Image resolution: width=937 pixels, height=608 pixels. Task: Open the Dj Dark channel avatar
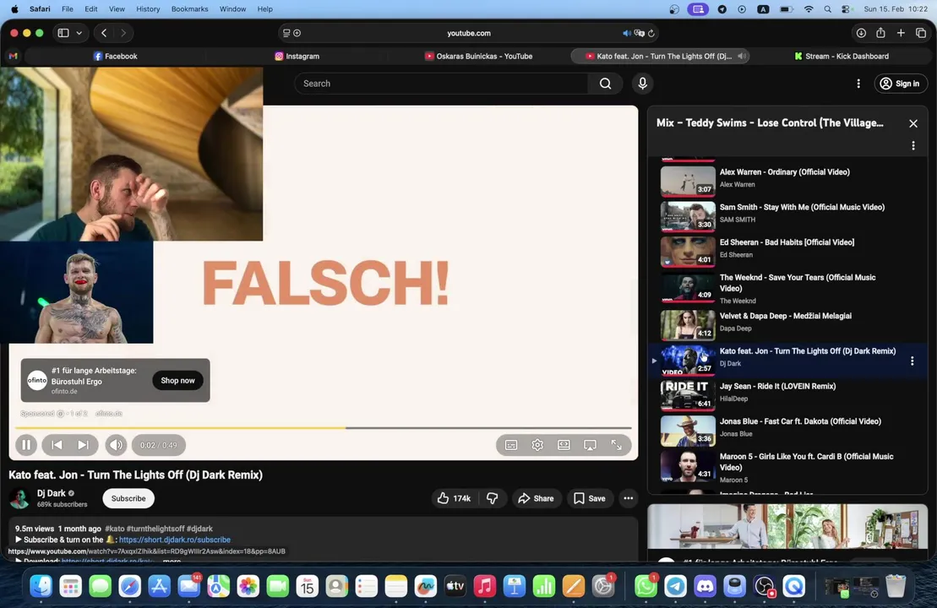[x=19, y=498]
